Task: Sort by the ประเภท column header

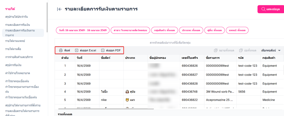Action: click(136, 58)
